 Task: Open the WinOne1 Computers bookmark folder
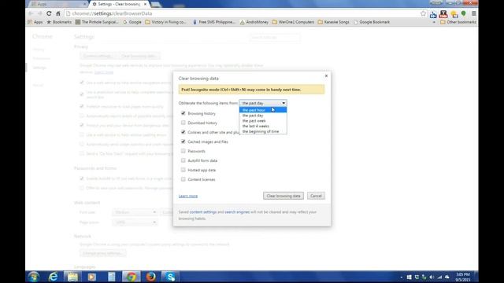pos(293,22)
